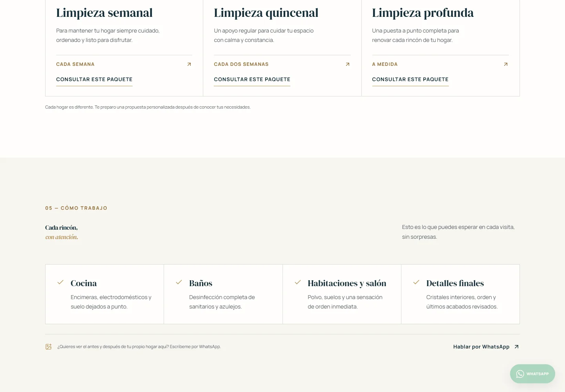Image resolution: width=565 pixels, height=392 pixels.
Task: Click the arrow icon next to CADA SEMANA
Action: point(189,64)
